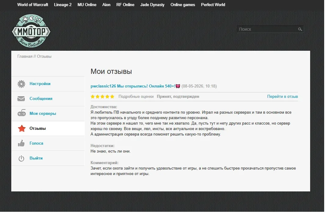Click the Выйти power icon
This screenshot has height=213, width=326.
(21, 159)
